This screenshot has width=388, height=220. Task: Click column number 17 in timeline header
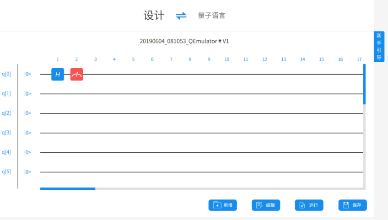click(360, 59)
